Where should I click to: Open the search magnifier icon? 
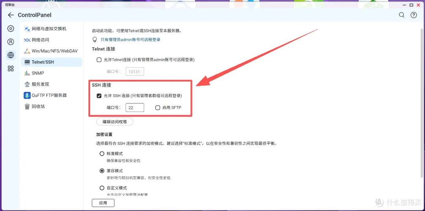[402, 15]
